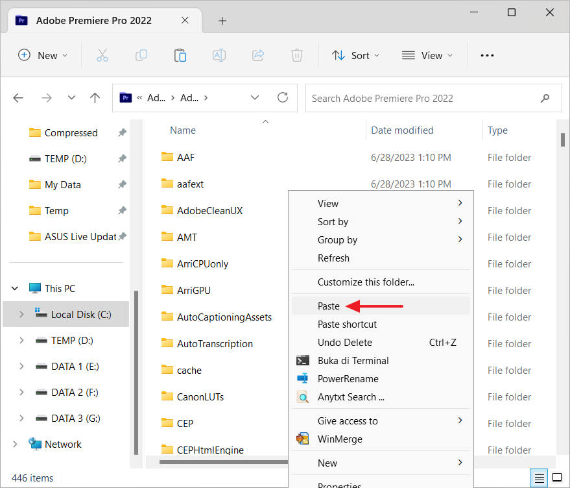Viewport: 570px width, 488px height.
Task: Click the Rename icon in toolbar
Action: [x=219, y=56]
